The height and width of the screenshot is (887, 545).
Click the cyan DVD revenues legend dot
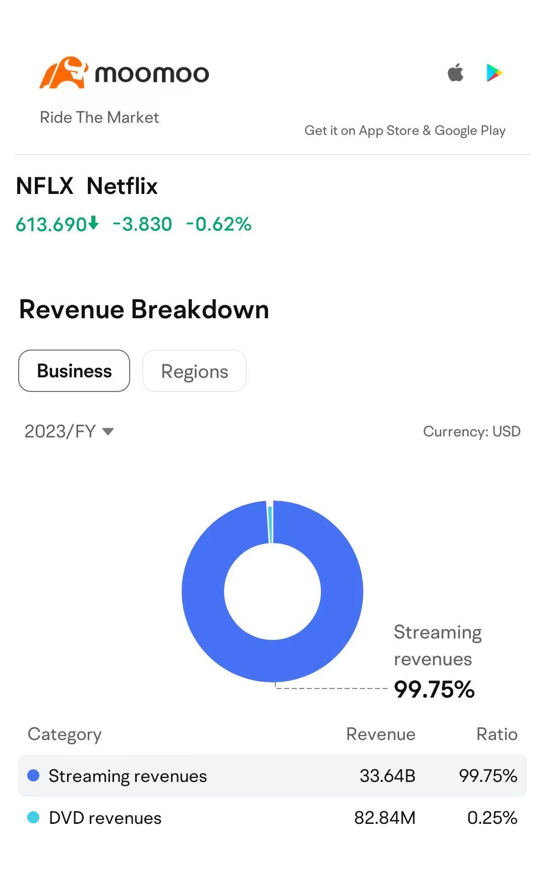point(33,817)
